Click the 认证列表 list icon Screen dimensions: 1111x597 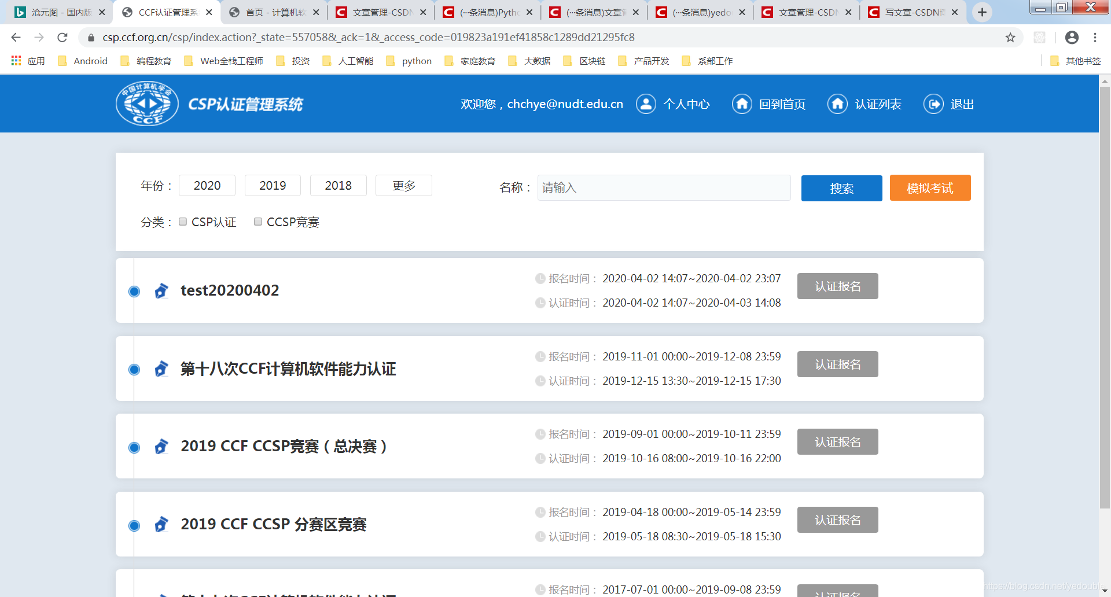click(837, 104)
